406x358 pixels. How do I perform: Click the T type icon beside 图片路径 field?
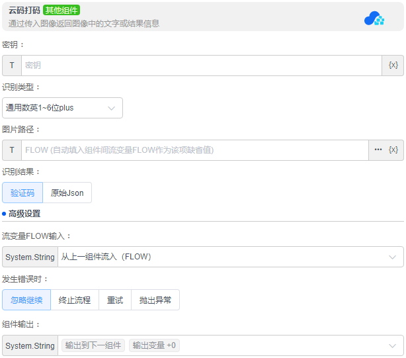click(12, 150)
